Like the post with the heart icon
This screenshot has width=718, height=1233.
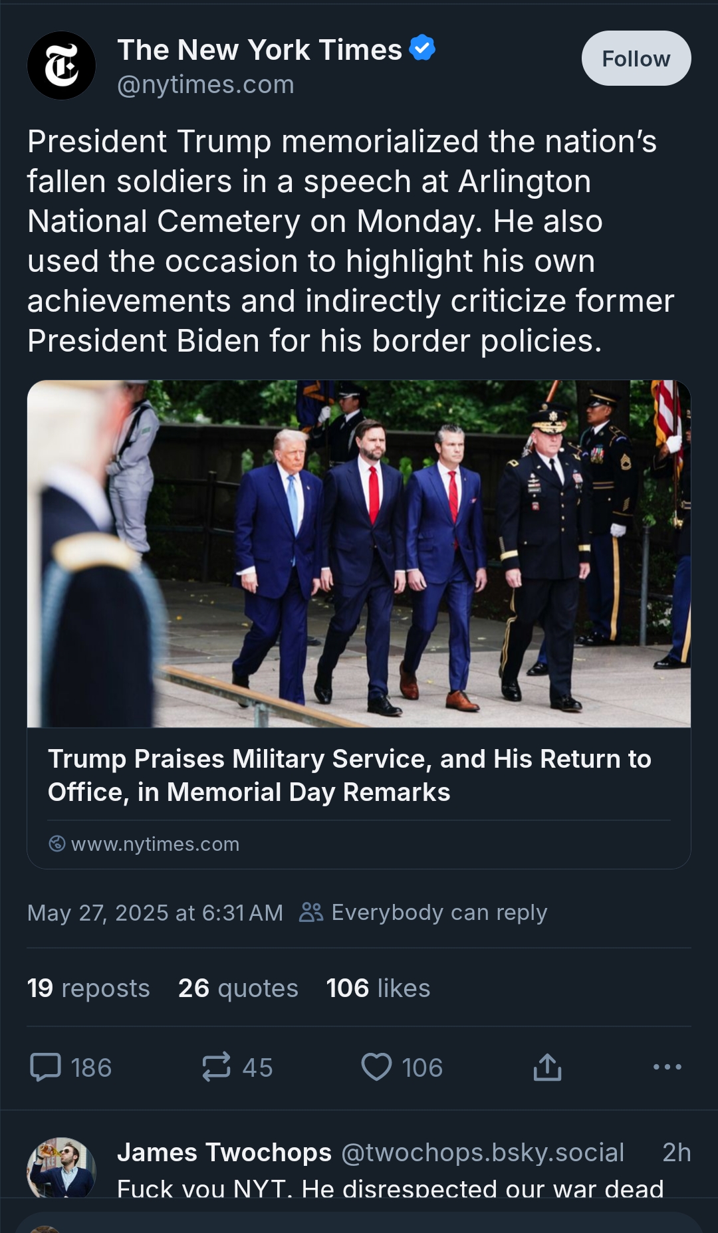pyautogui.click(x=376, y=1067)
